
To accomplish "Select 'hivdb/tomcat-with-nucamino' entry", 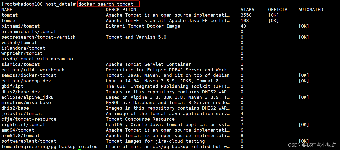I will (x=37, y=59).
